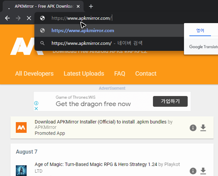Click the Age of Magic app thumbnail

click(21, 171)
